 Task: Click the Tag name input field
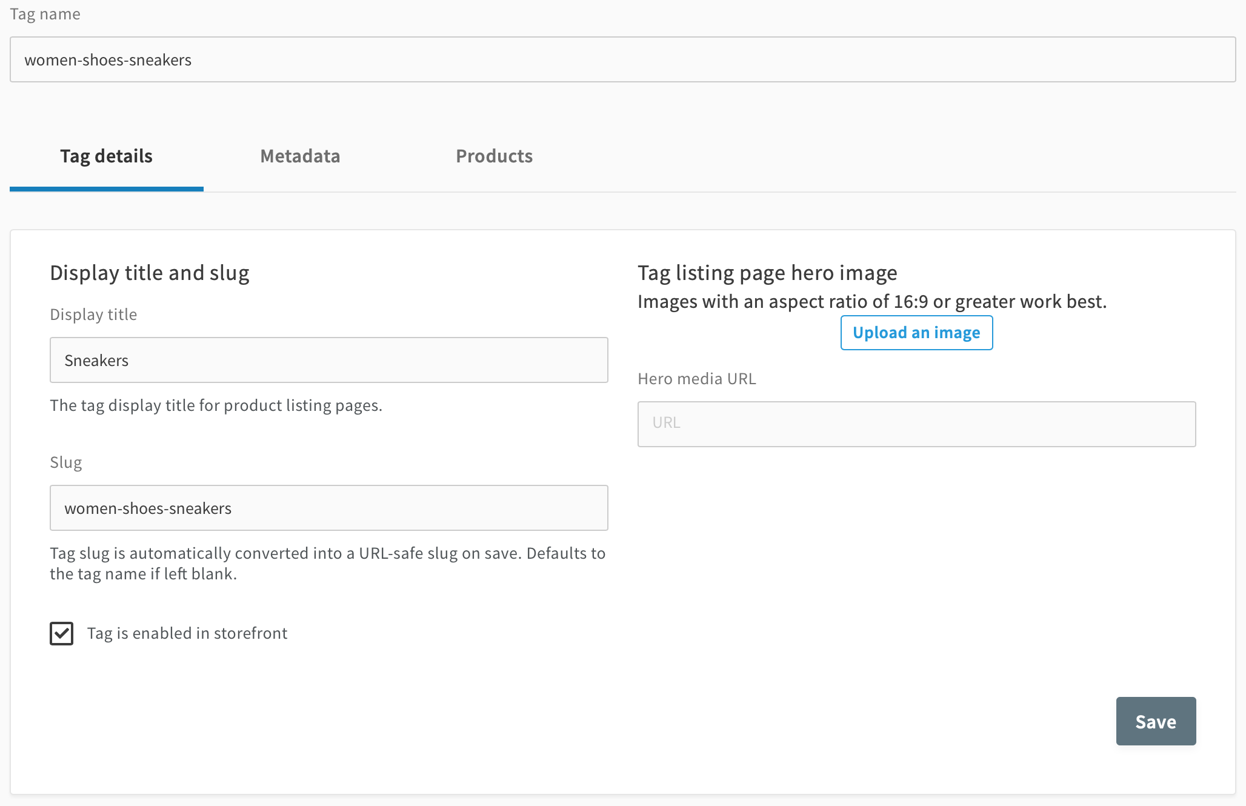tap(622, 59)
